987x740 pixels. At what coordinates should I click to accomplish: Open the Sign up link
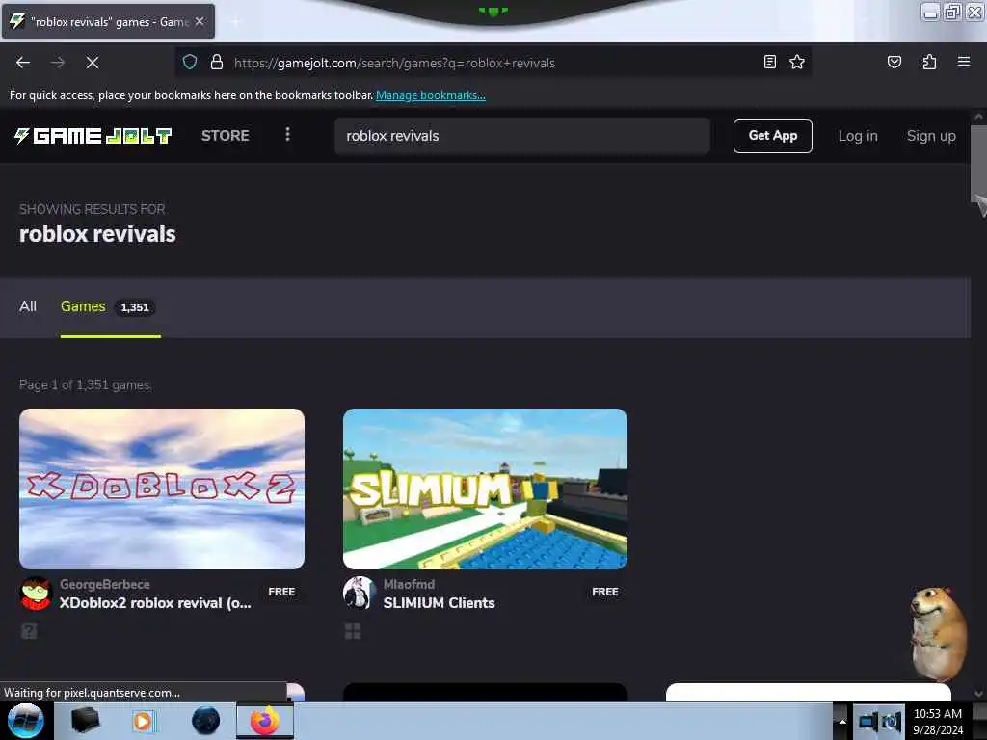click(x=931, y=136)
